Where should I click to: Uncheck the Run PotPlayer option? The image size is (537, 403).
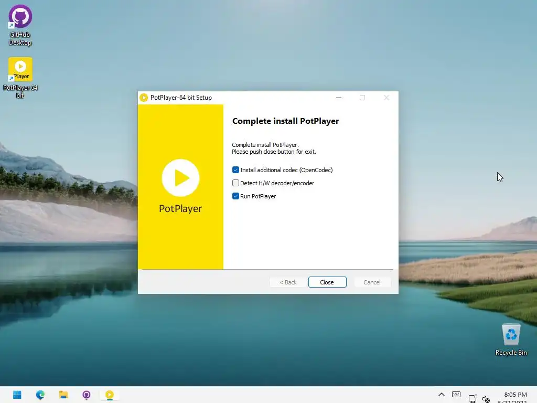point(235,196)
